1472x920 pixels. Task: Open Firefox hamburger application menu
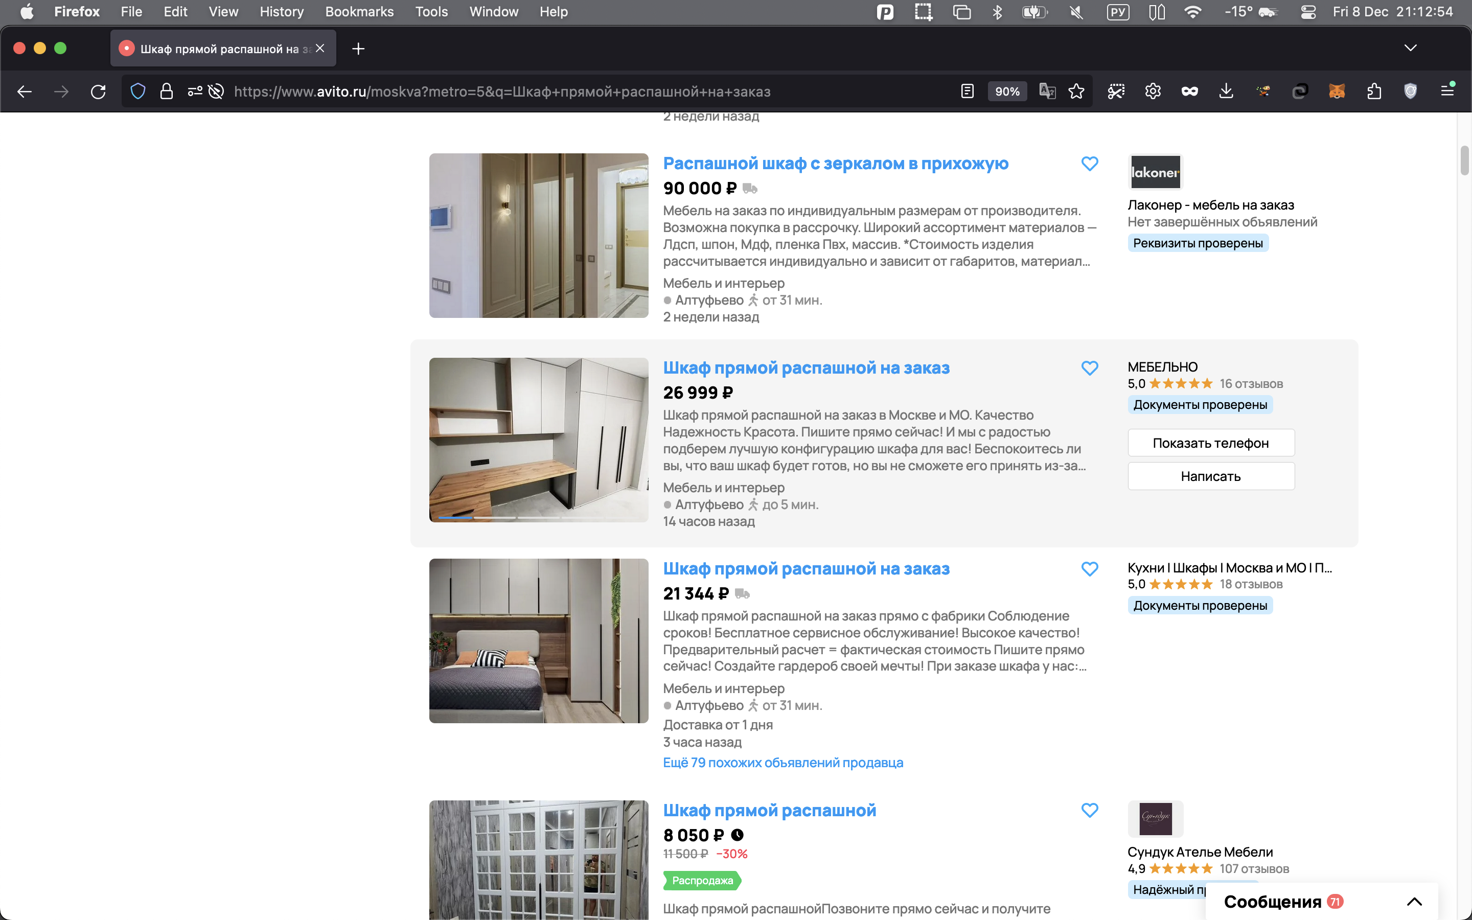1447,91
